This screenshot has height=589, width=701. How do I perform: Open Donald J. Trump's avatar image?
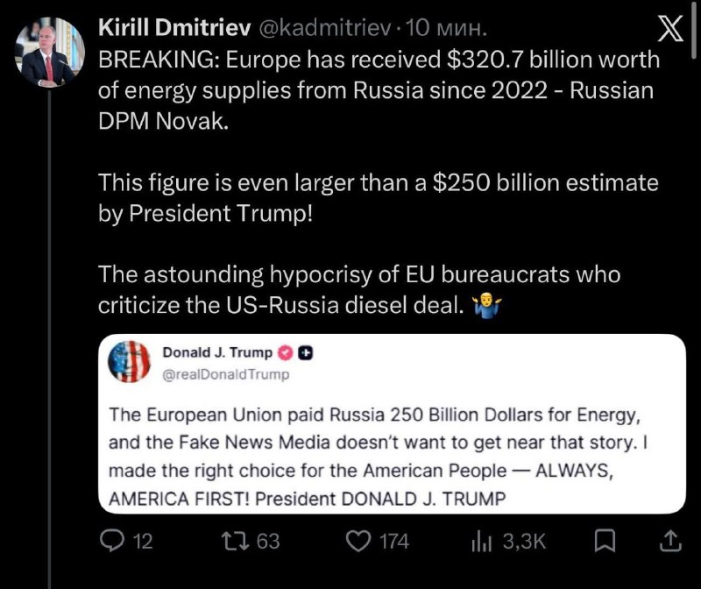(129, 361)
